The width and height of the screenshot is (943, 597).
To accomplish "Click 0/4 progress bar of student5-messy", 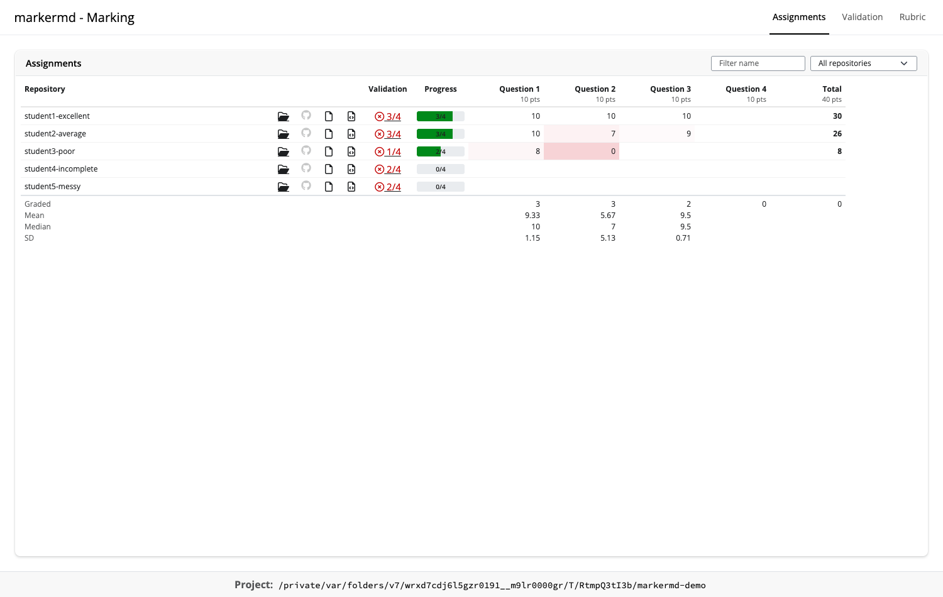I will tap(441, 187).
